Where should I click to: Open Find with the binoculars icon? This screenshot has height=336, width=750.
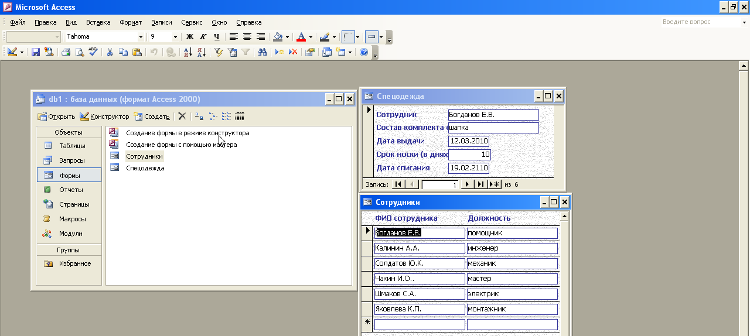[x=262, y=52]
